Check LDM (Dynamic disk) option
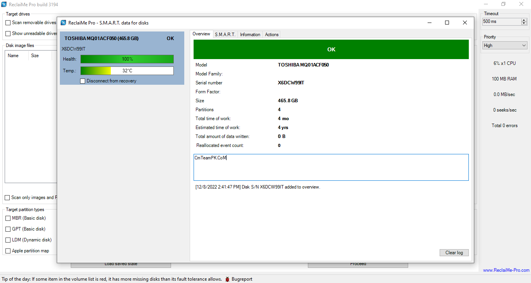Screen dimensions: 531x283 pyautogui.click(x=8, y=240)
